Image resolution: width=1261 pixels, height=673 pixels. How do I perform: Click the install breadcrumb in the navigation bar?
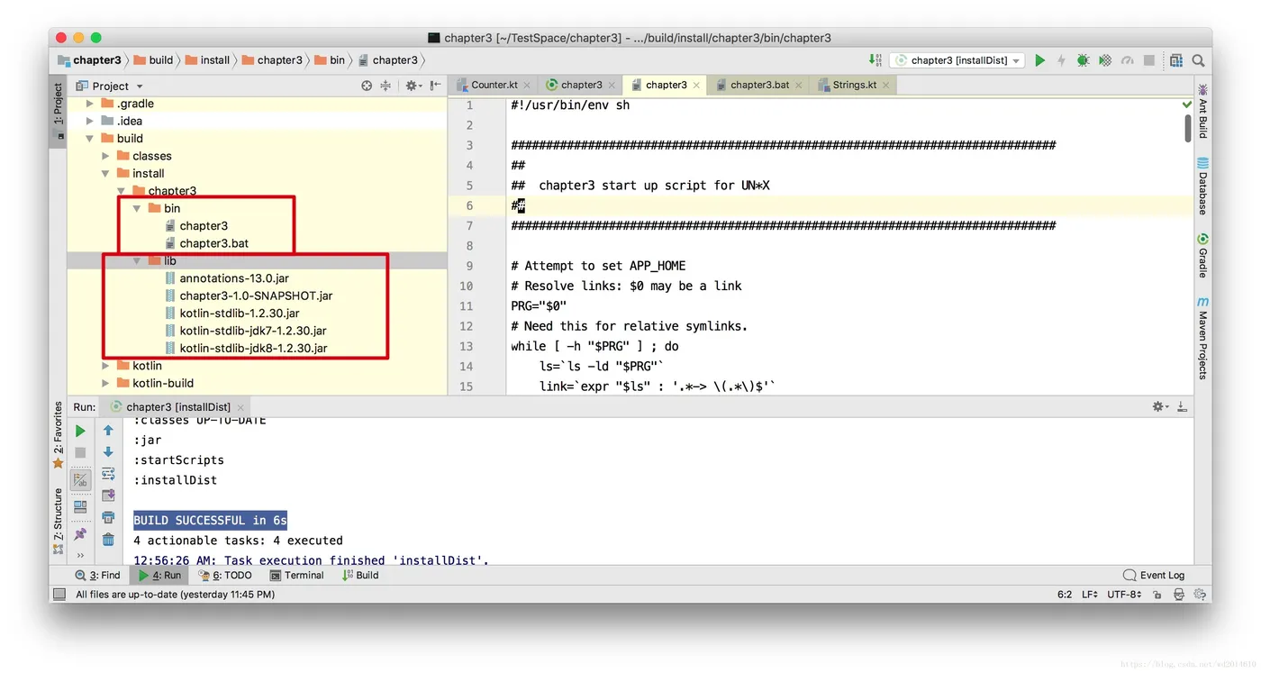point(207,60)
